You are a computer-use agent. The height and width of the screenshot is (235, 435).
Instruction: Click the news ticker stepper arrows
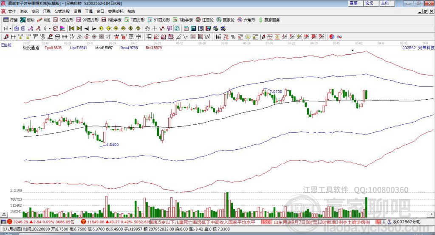(x=384, y=222)
